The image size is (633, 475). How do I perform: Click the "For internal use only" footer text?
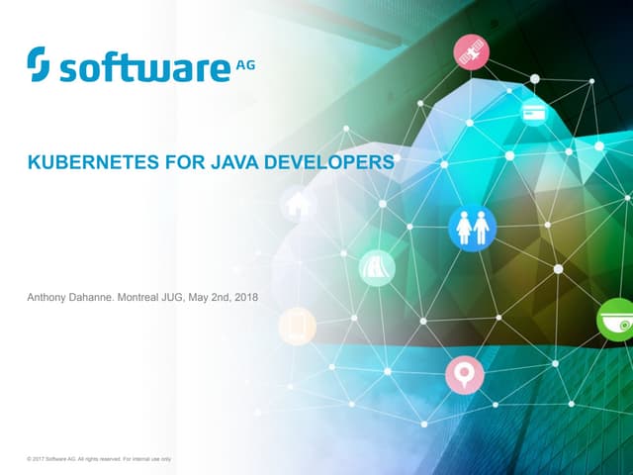[147, 459]
